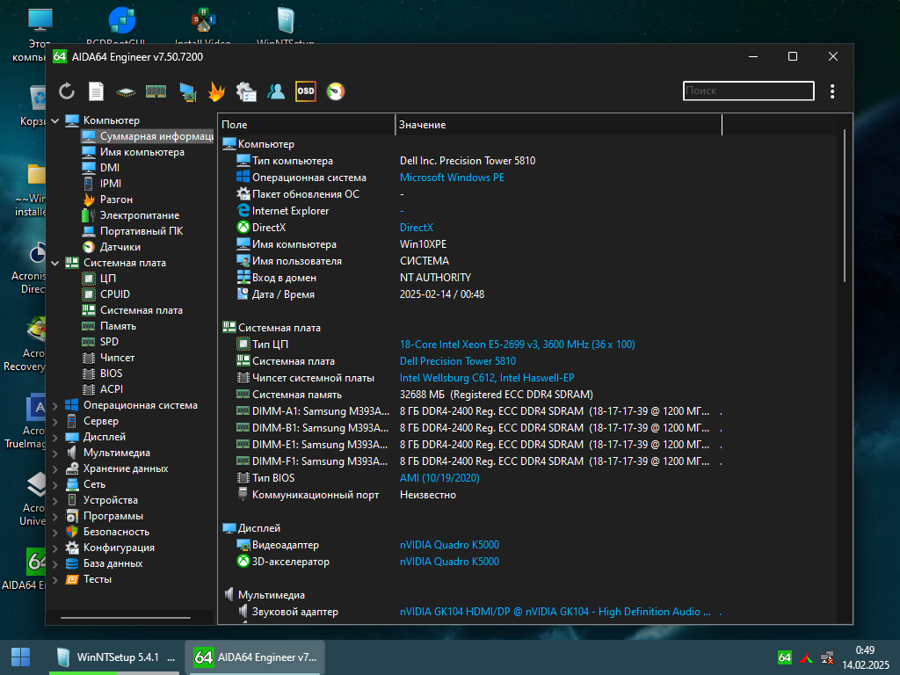The image size is (900, 675).
Task: Select IPMI in the tree
Action: [110, 184]
